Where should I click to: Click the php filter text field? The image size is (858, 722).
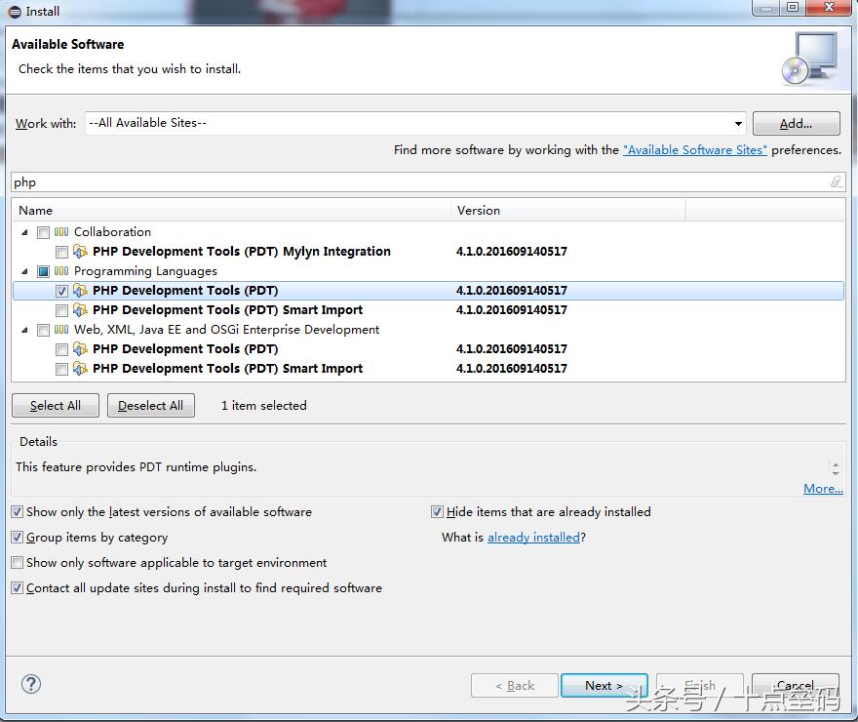[x=428, y=182]
